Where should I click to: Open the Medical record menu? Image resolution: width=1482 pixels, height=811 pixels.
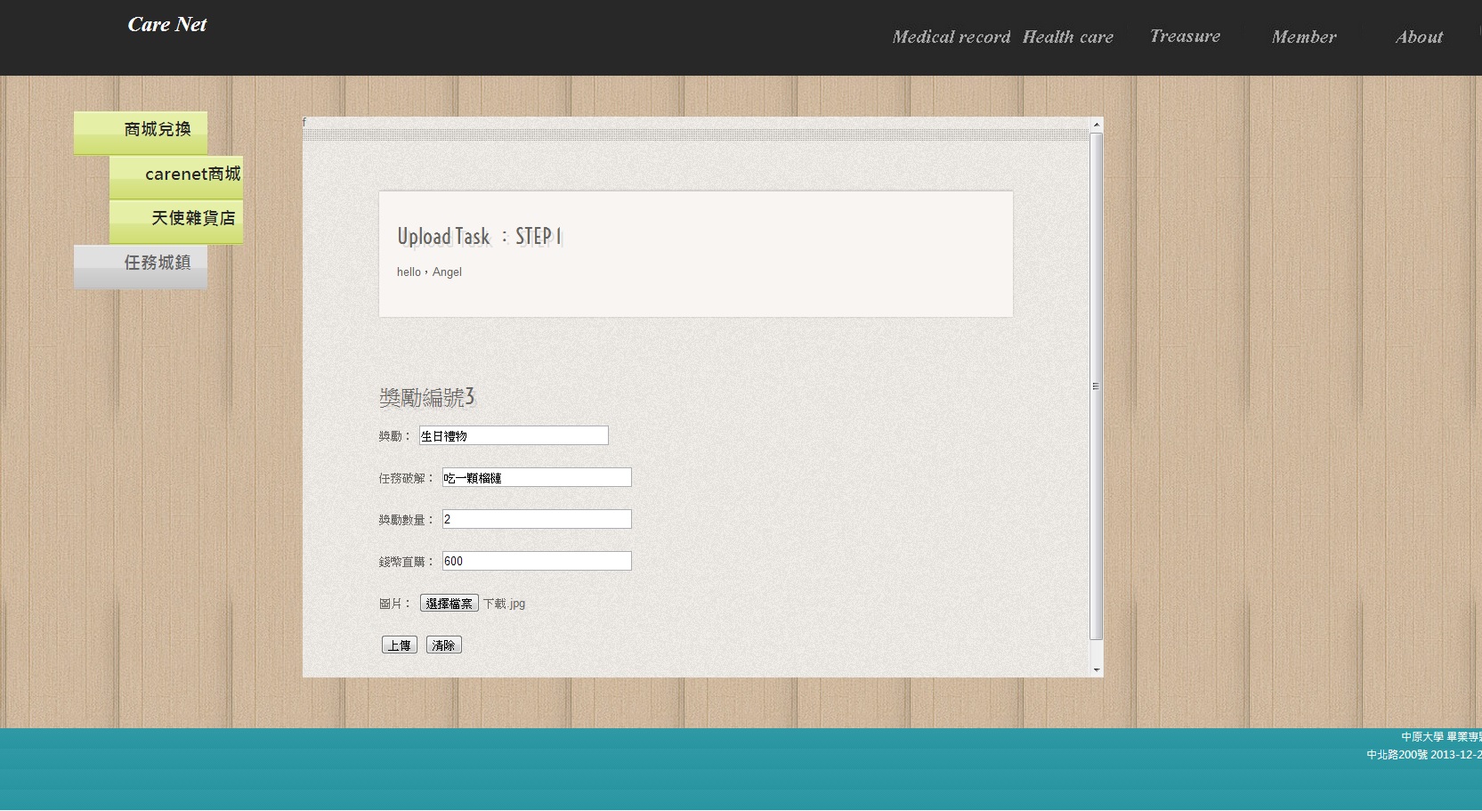[x=951, y=37]
